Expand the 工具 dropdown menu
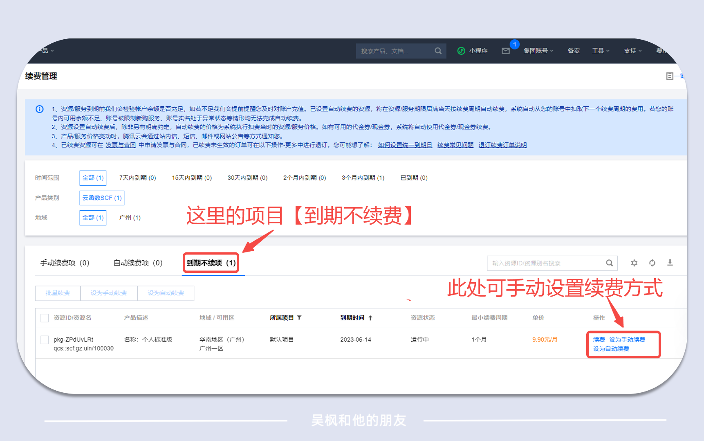704x441 pixels. coord(601,51)
